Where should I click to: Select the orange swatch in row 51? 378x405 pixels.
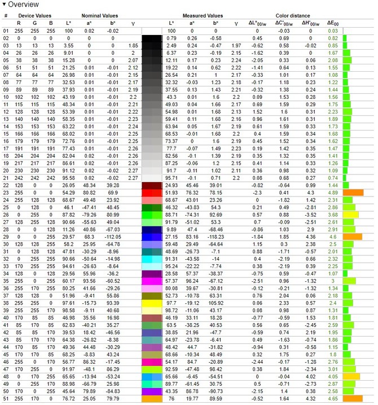click(152, 399)
